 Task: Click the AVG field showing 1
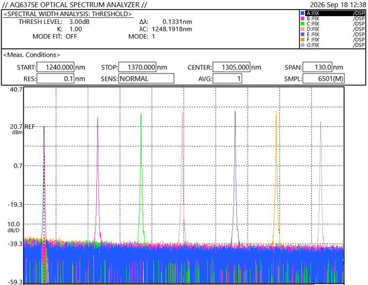click(227, 79)
